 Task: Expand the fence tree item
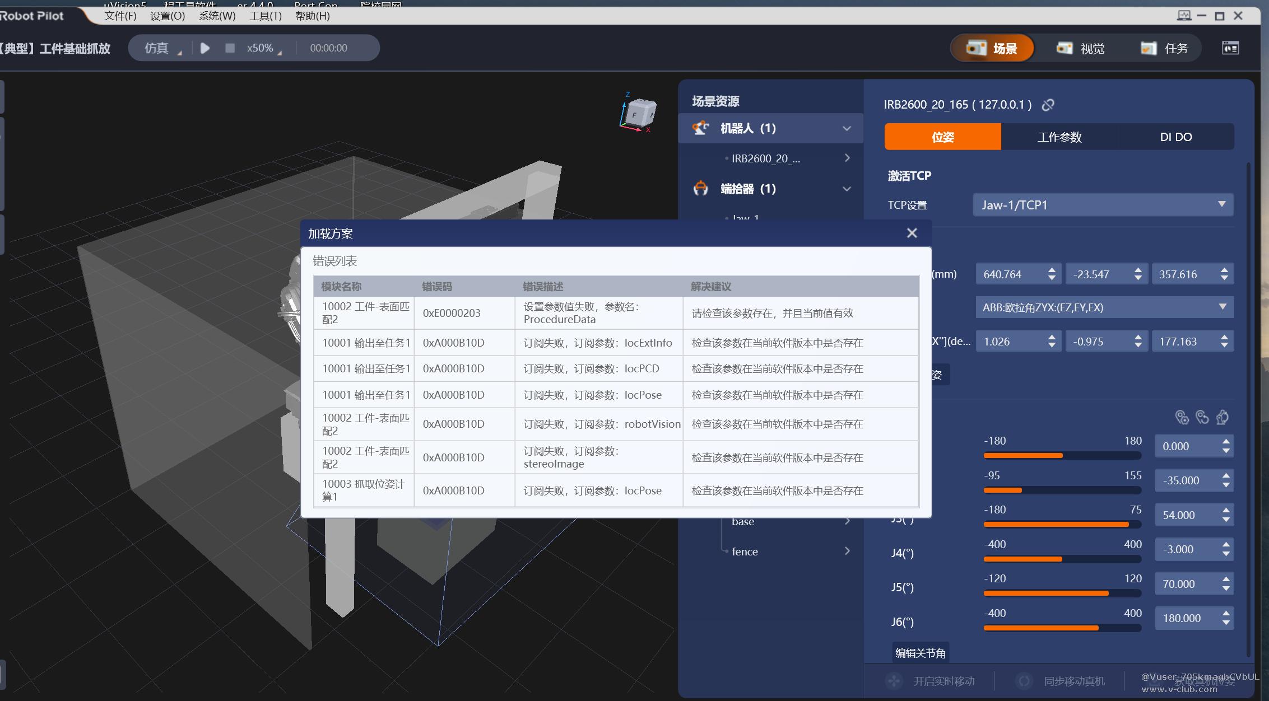pyautogui.click(x=847, y=551)
